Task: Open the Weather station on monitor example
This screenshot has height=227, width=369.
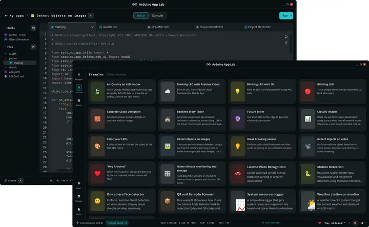Action: [332, 201]
